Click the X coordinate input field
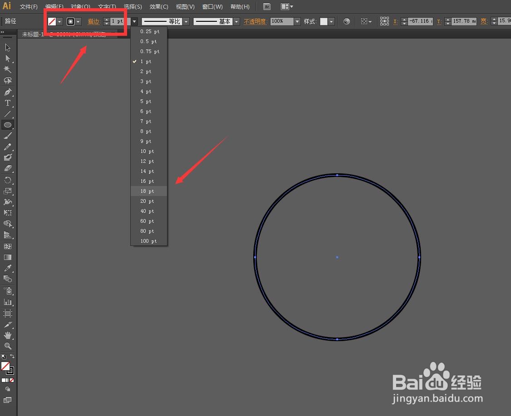The height and width of the screenshot is (416, 511). pyautogui.click(x=421, y=21)
